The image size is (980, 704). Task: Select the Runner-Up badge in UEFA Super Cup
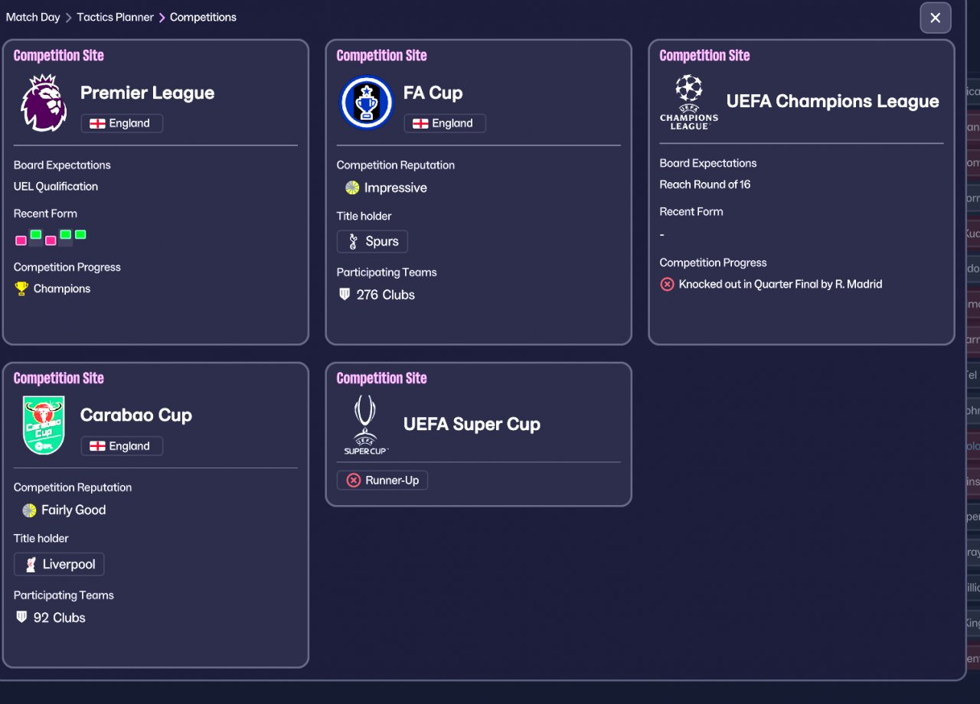tap(382, 481)
